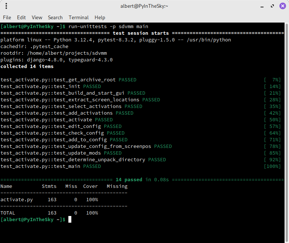
Task: Click the test_build_and_start_gui line
Action: click(73, 93)
